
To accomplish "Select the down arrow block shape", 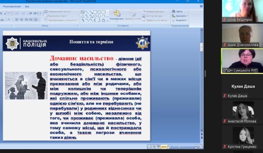I will point(99,16).
